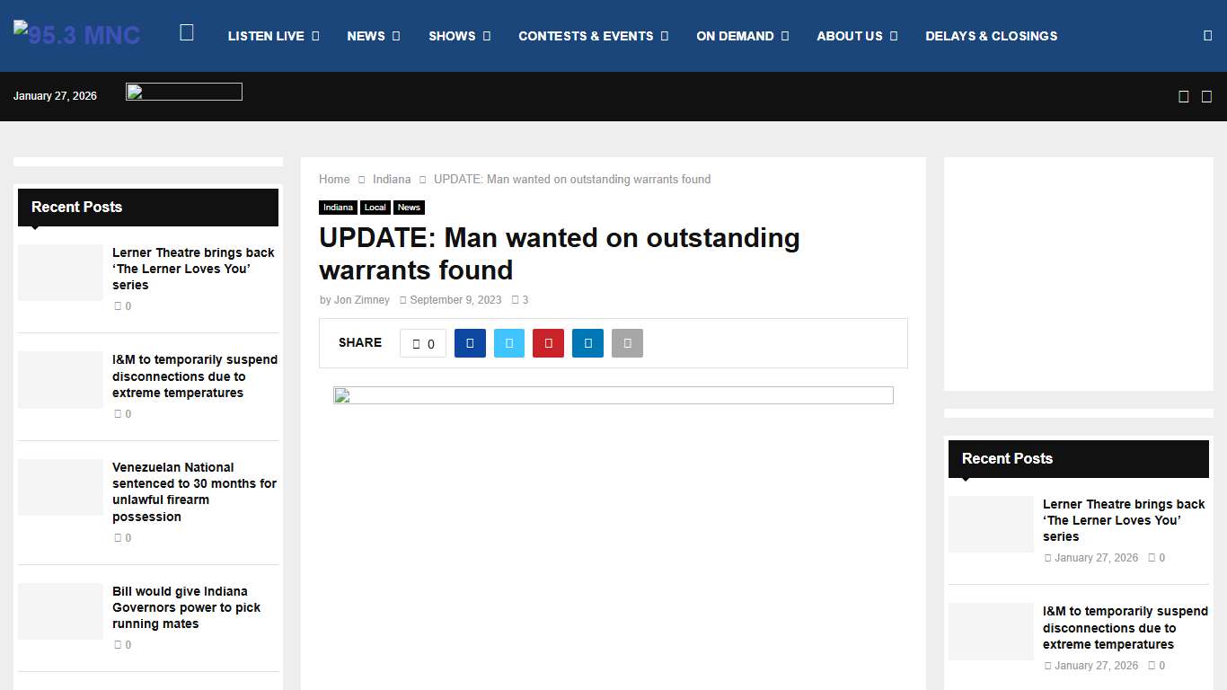Open the Indiana category tag
Image resolution: width=1227 pixels, height=690 pixels.
coord(338,208)
